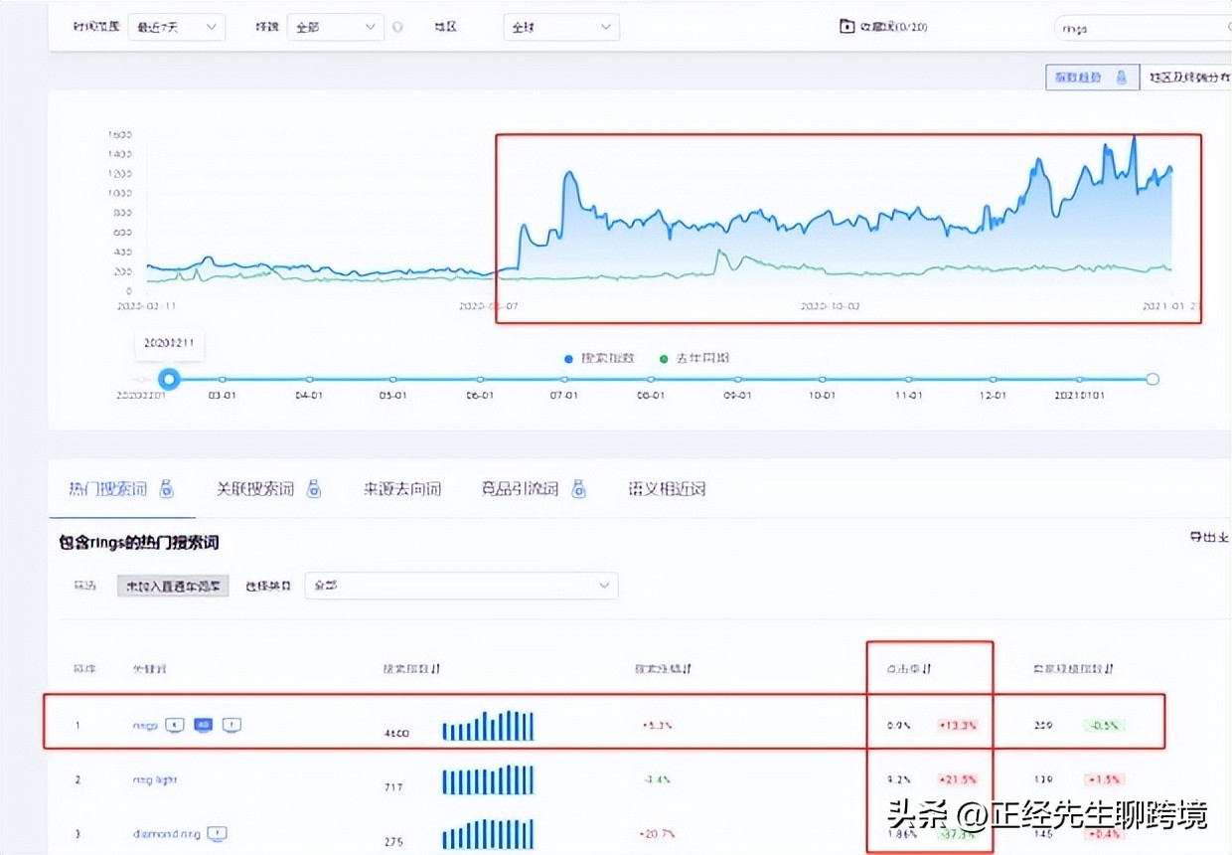Open the time range dropdown showing 最近7天
This screenshot has width=1232, height=855.
(x=175, y=27)
